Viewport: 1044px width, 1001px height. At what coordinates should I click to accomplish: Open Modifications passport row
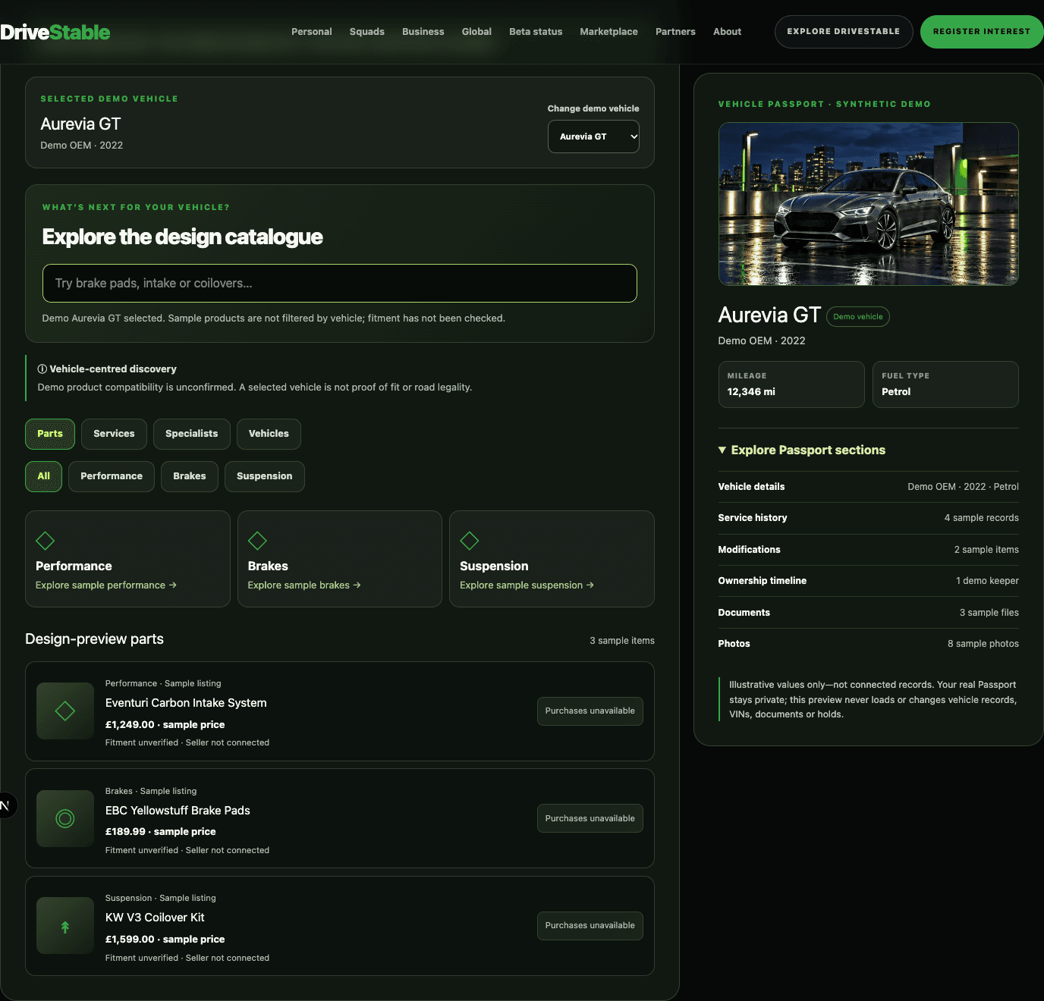[x=869, y=550]
